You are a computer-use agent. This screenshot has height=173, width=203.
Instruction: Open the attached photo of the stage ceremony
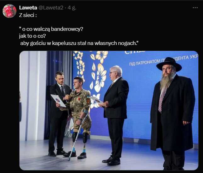(109, 110)
